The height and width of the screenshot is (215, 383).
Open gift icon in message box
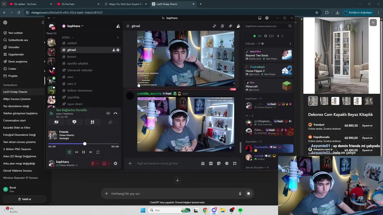203,163
